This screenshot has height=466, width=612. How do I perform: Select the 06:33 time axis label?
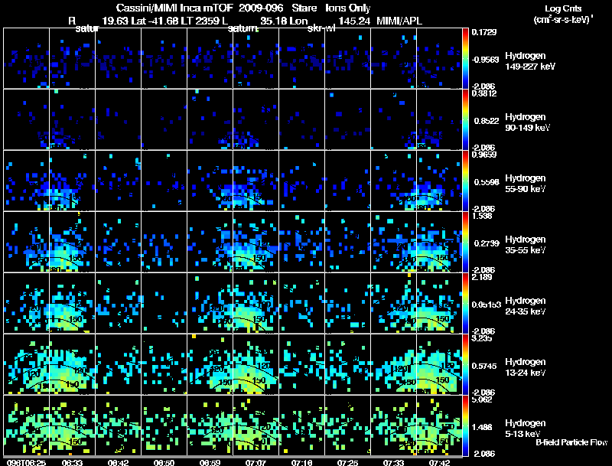coord(72,462)
